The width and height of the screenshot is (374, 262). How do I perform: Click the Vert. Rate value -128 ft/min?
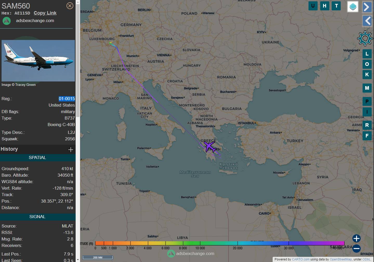tap(63, 188)
